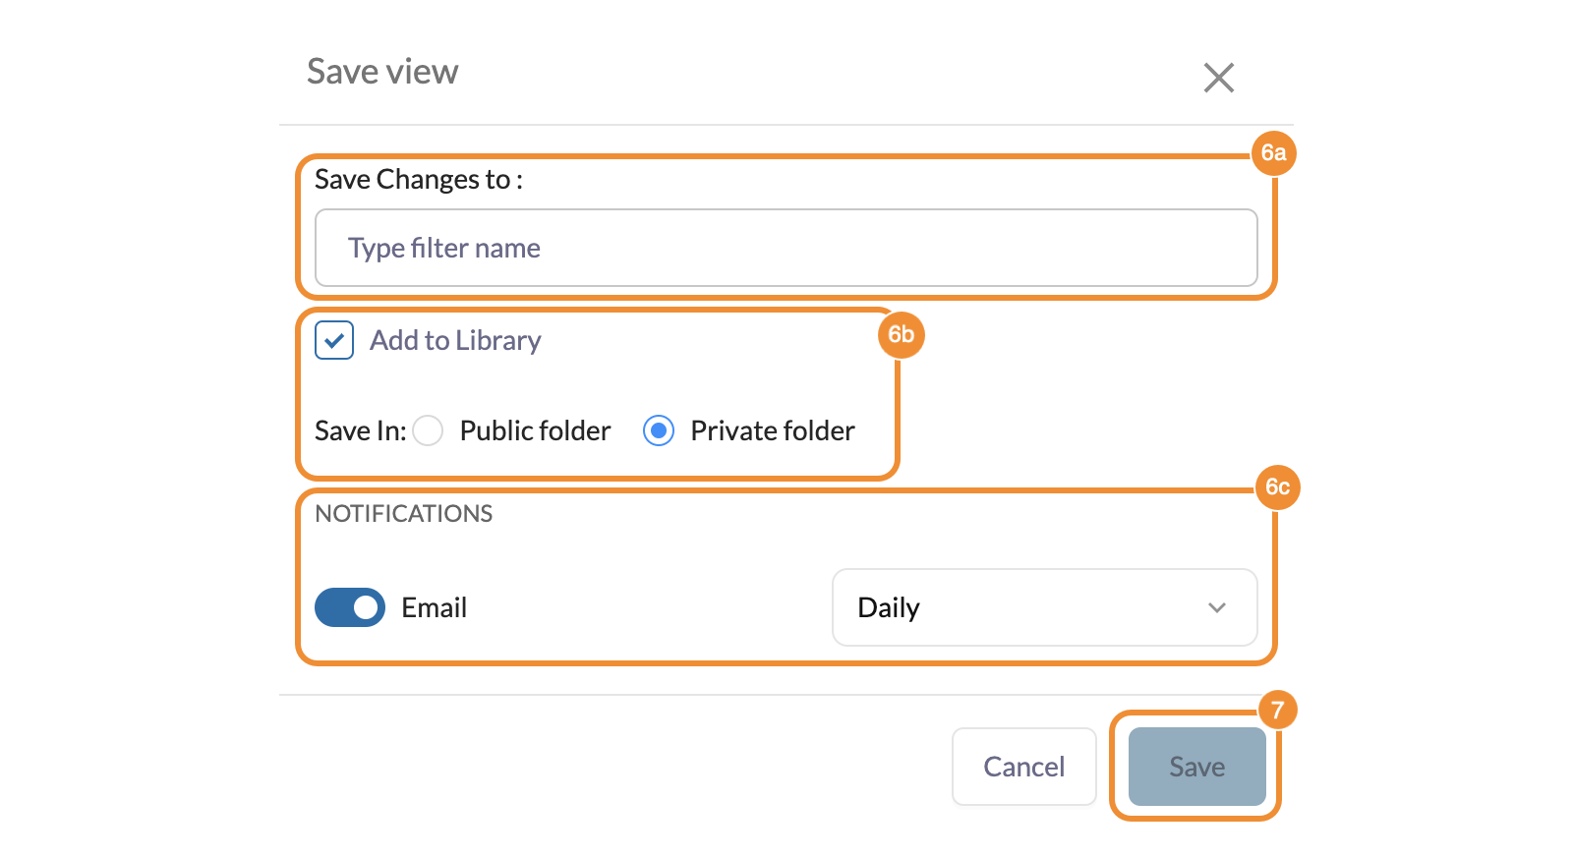Image resolution: width=1573 pixels, height=857 pixels.
Task: Click the NOTIFICATIONS section header
Action: [403, 513]
